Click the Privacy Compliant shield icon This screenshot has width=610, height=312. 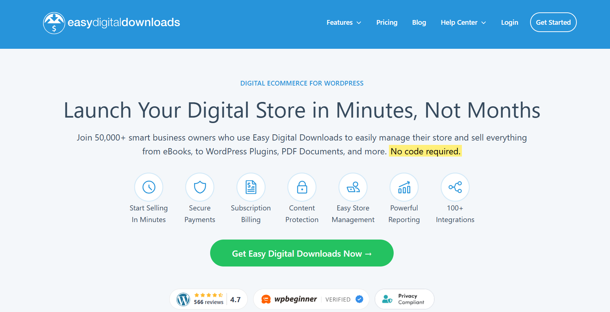coord(387,299)
